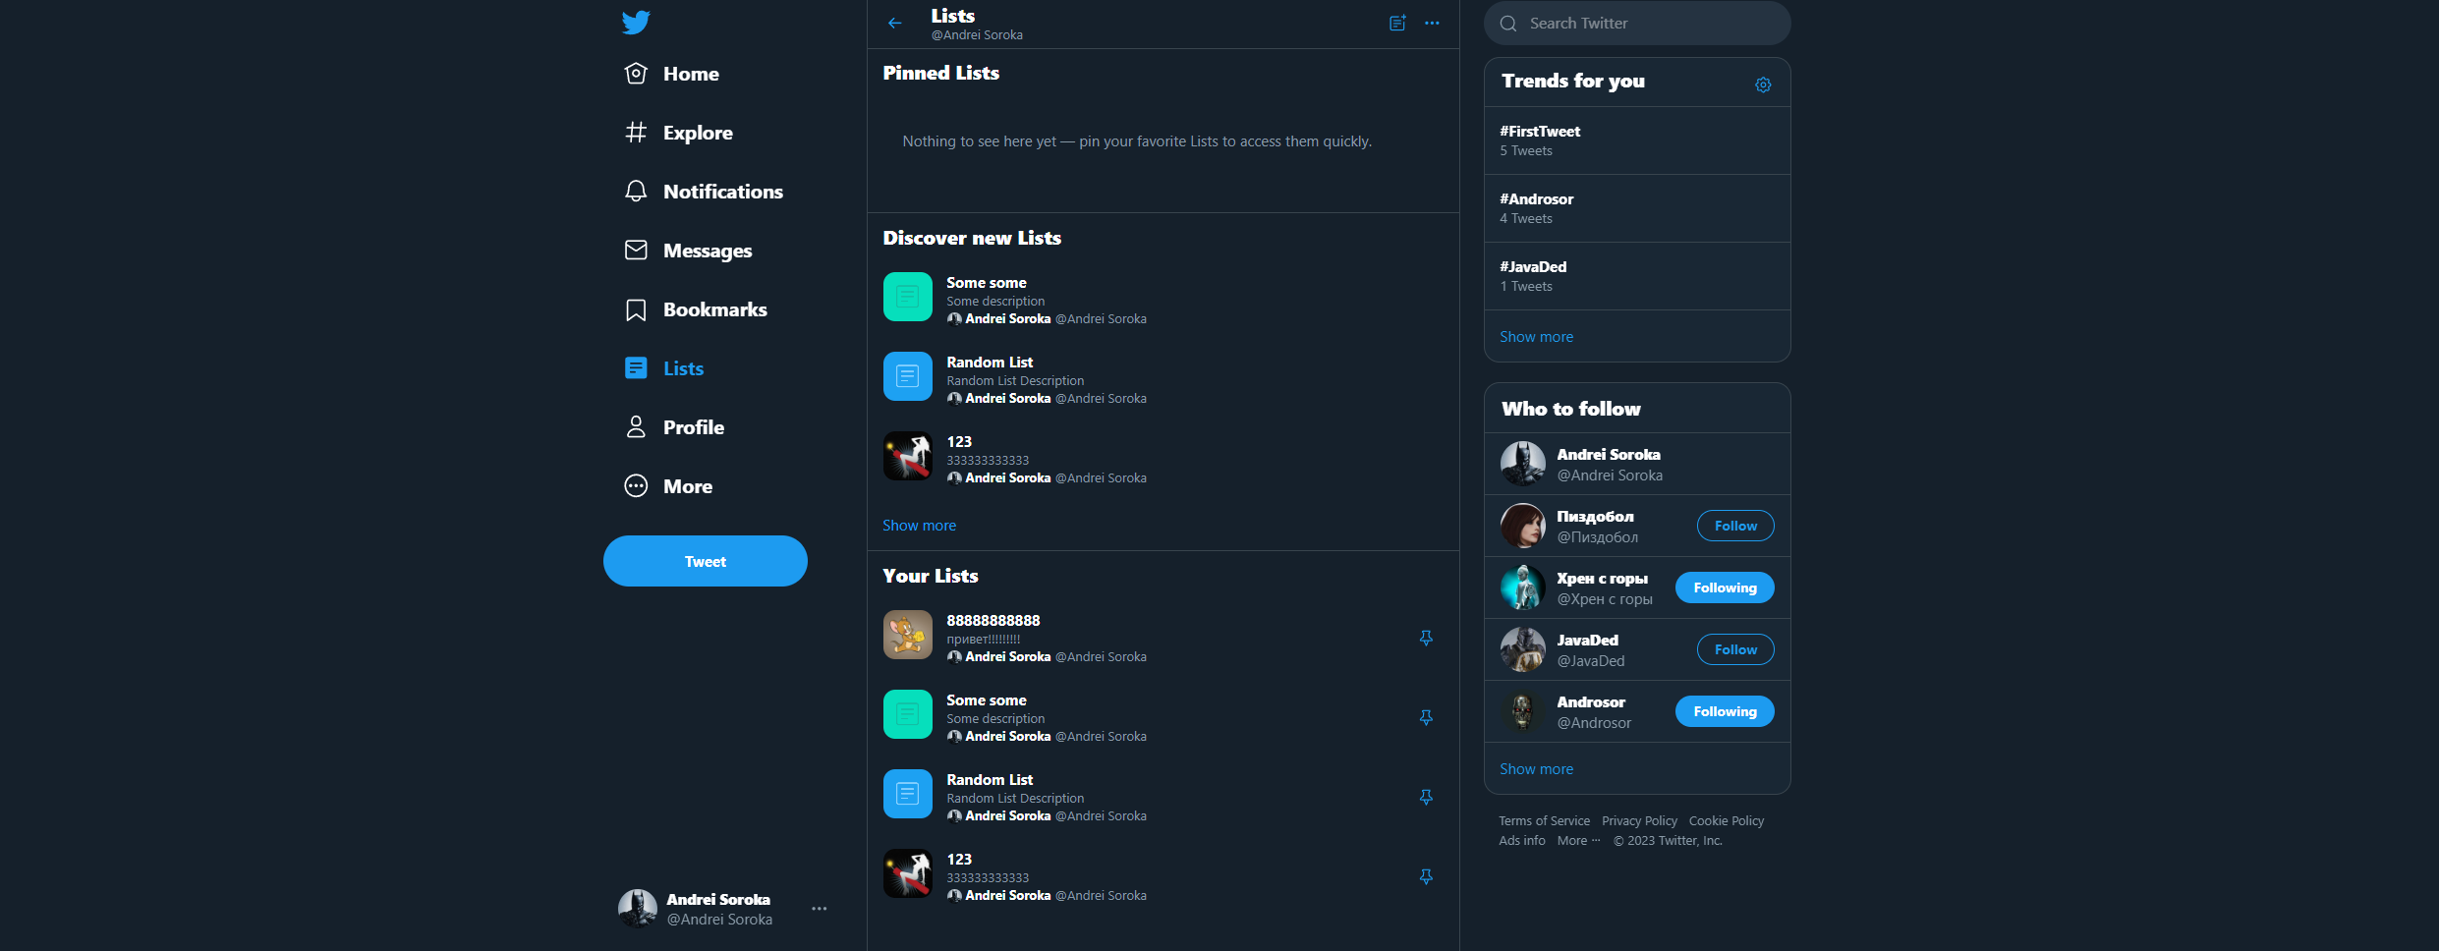The width and height of the screenshot is (2439, 951).
Task: Show more under Discover new Lists
Action: (x=919, y=526)
